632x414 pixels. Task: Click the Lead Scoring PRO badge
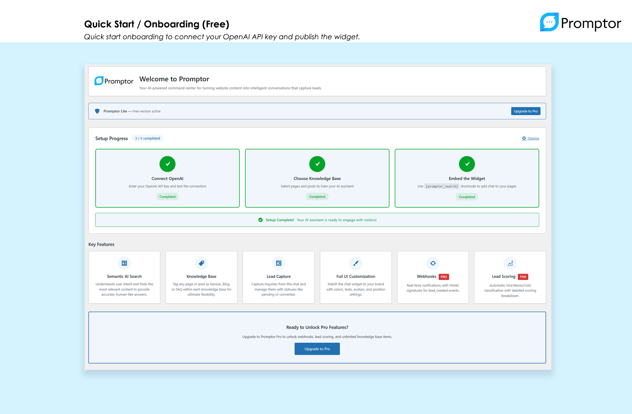point(523,277)
